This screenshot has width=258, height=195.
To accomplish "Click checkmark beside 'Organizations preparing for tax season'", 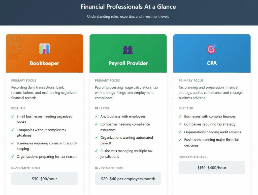I will (13, 157).
